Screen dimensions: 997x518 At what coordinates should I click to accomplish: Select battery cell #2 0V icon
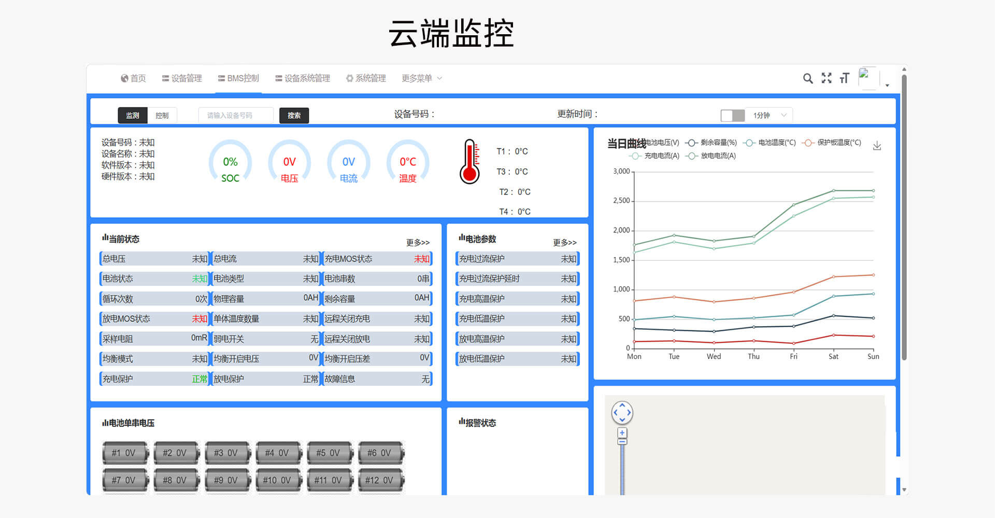(x=177, y=454)
